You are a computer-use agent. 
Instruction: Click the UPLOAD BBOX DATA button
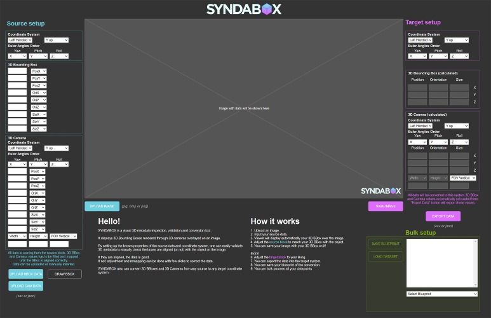click(x=25, y=273)
